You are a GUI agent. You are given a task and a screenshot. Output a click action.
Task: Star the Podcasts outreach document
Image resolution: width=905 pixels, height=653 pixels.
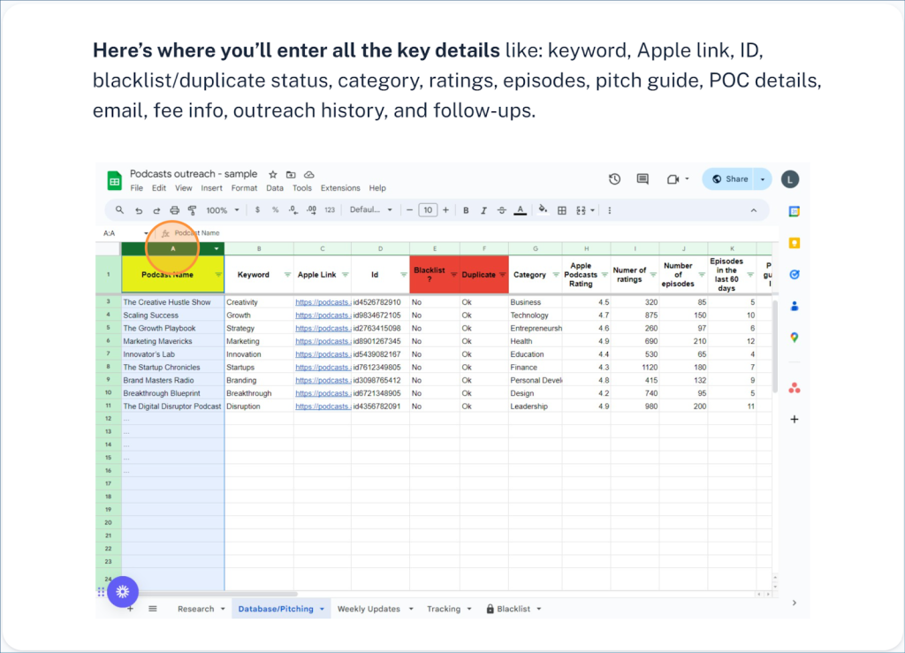coord(273,174)
